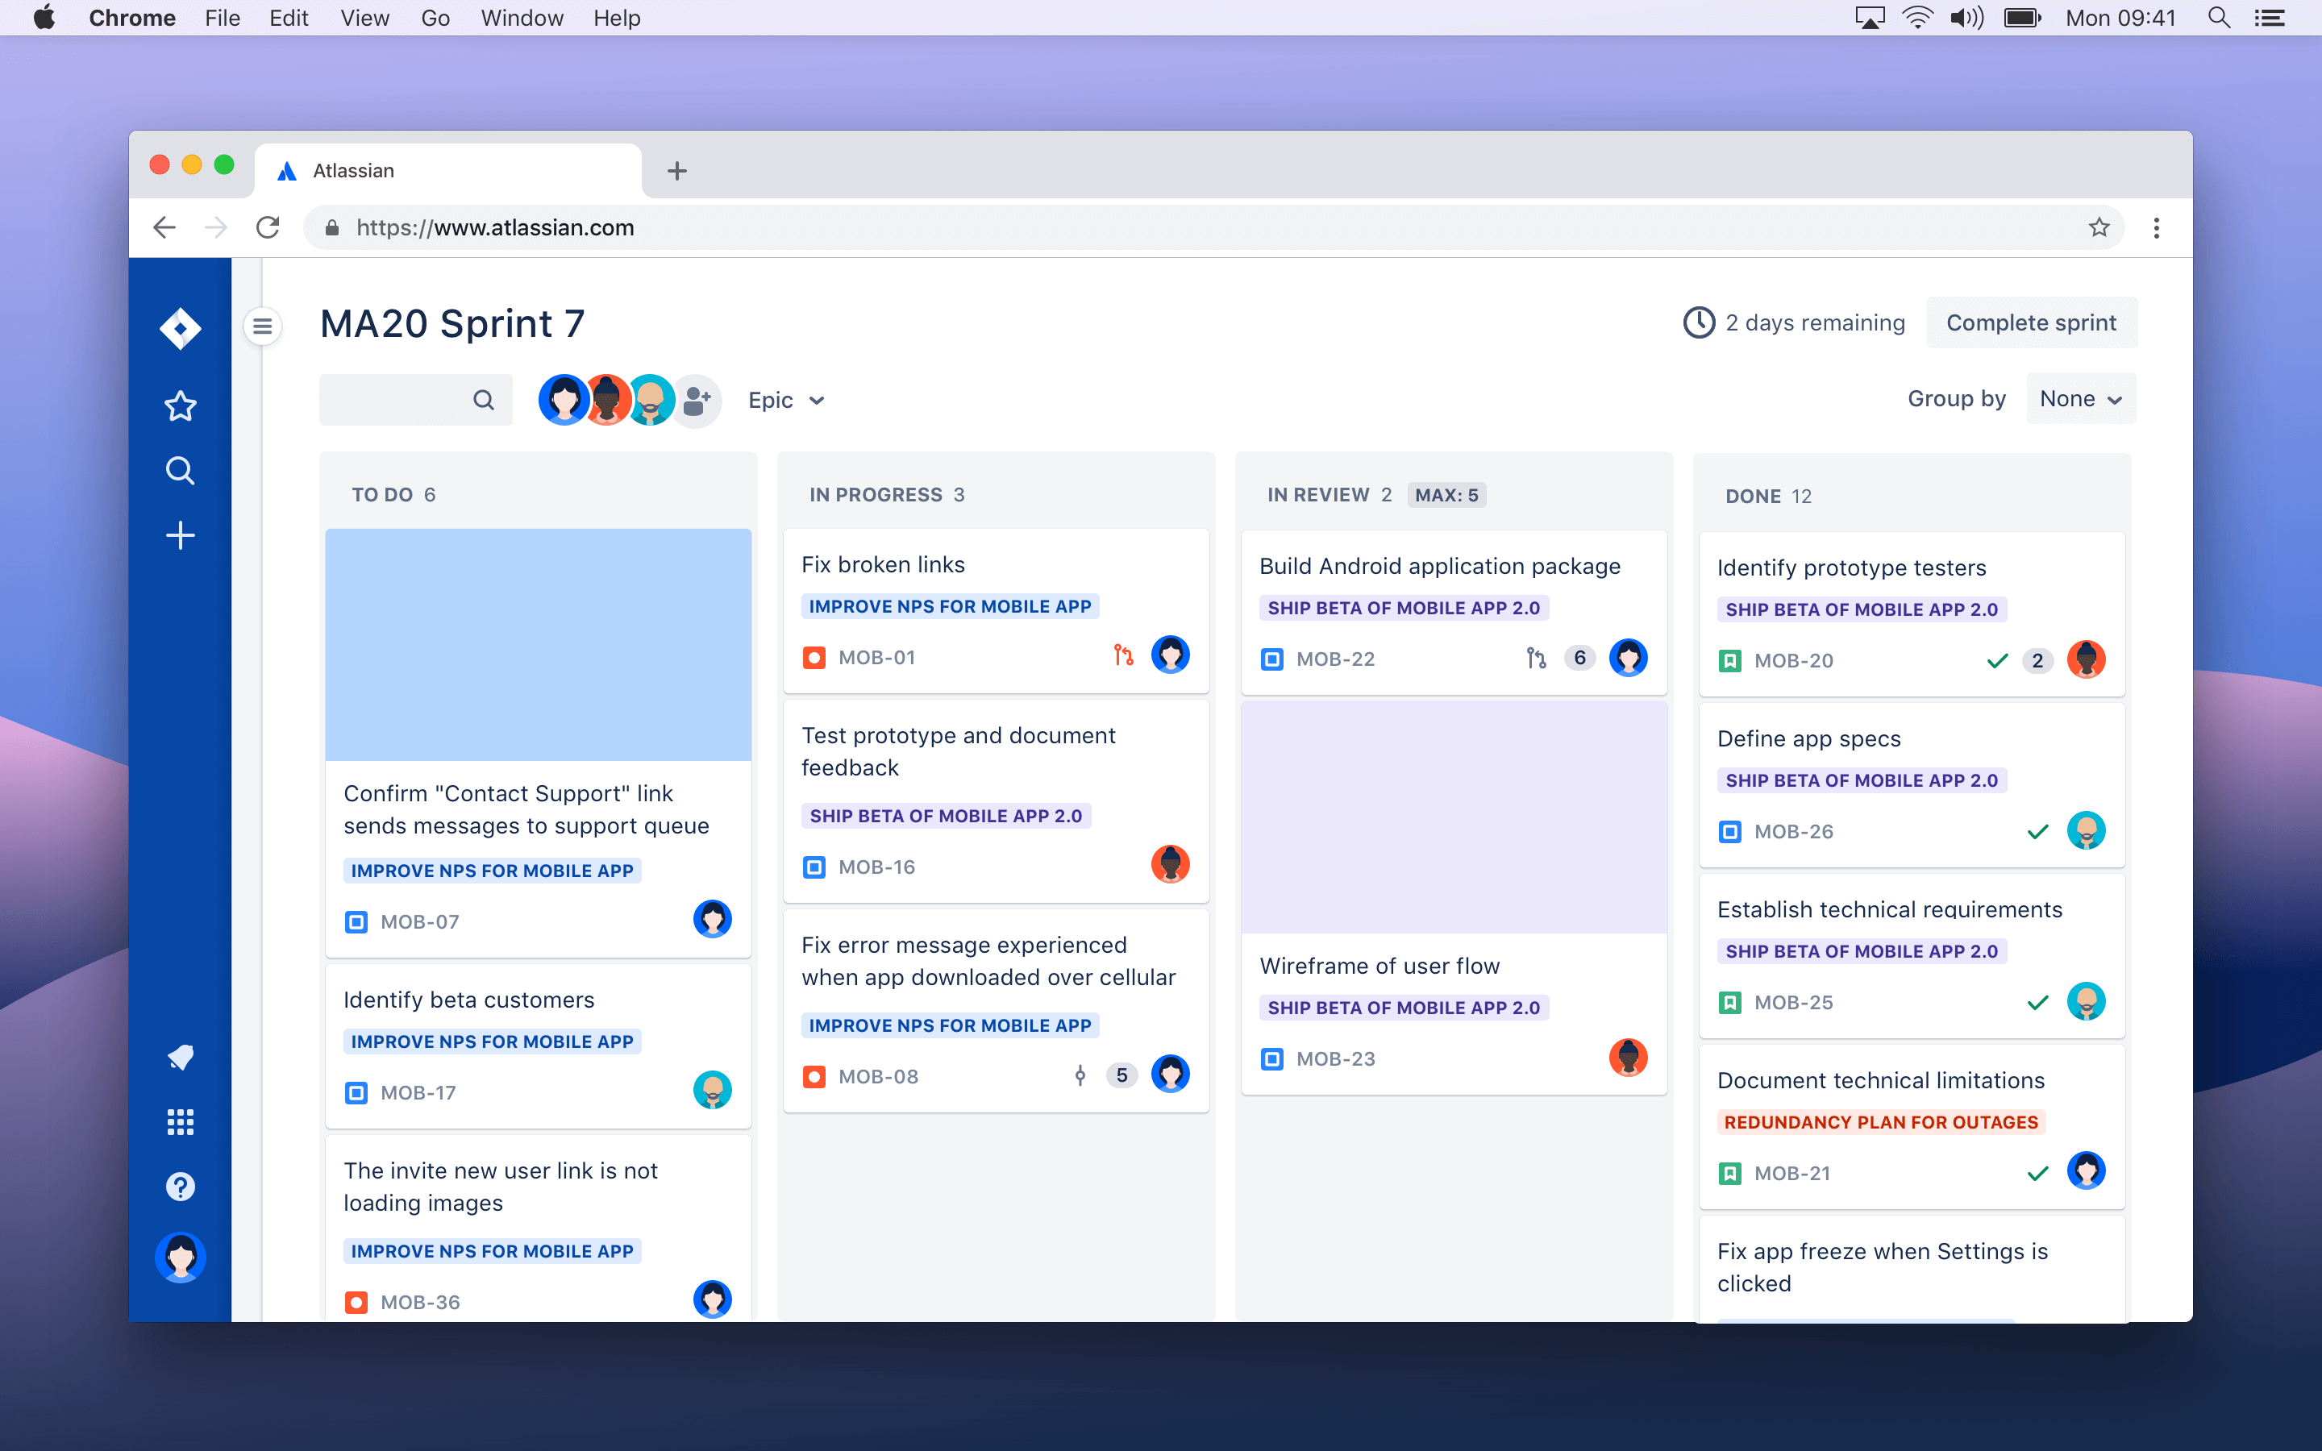This screenshot has width=2322, height=1451.
Task: Open the notifications bell icon
Action: point(179,1057)
